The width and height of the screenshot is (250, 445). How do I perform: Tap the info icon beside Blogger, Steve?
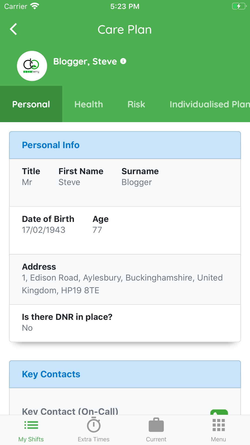click(x=123, y=61)
